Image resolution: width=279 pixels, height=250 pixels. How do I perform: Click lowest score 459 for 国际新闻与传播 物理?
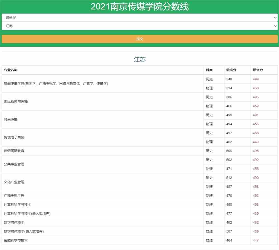click(256, 106)
